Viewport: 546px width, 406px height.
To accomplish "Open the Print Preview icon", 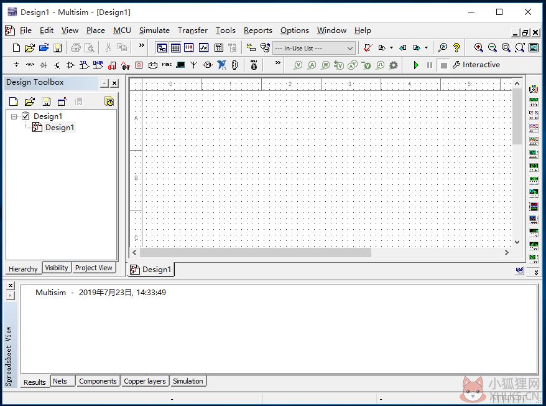I will pos(90,48).
